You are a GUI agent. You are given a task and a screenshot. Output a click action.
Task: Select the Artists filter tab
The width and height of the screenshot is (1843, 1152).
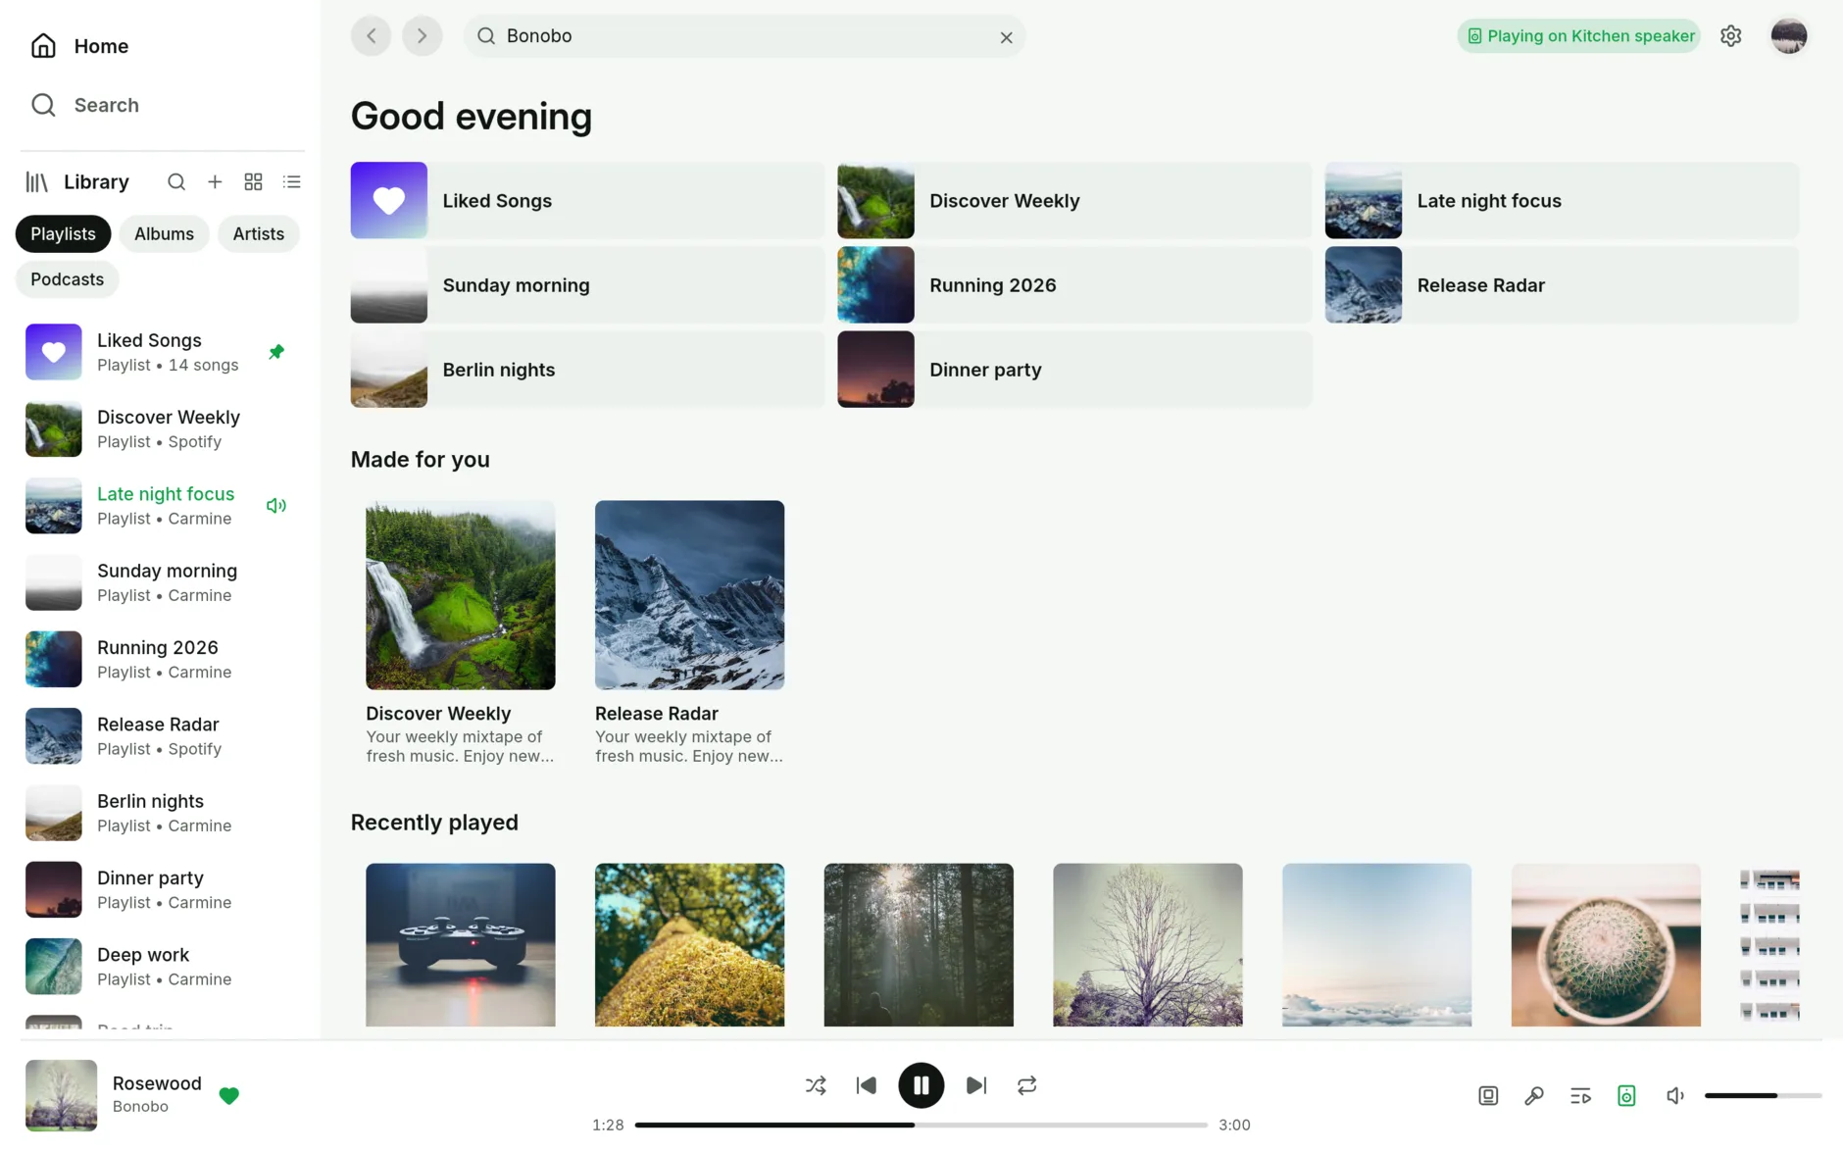tap(259, 234)
